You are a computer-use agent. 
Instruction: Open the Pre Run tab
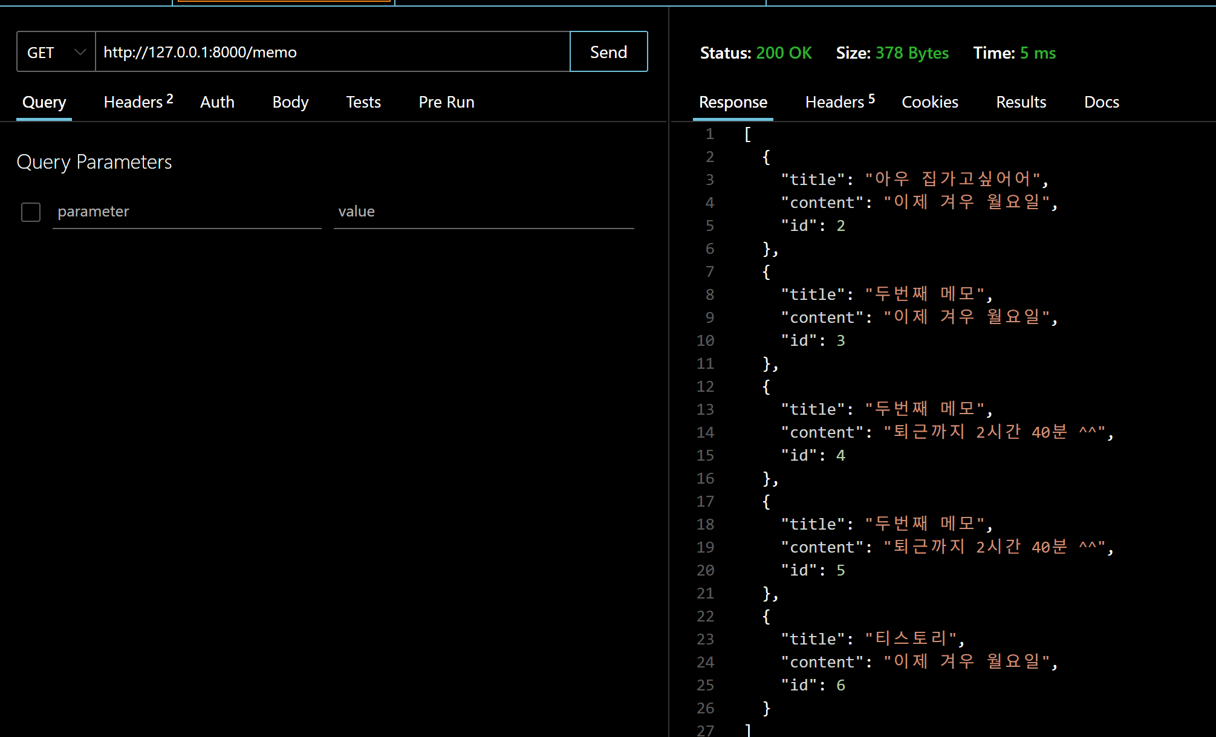446,102
